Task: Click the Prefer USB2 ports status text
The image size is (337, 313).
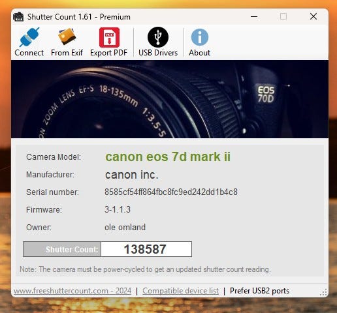Action: tap(259, 291)
